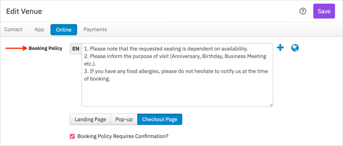Save the venue changes
Screen dimensions: 343x146
pos(324,11)
